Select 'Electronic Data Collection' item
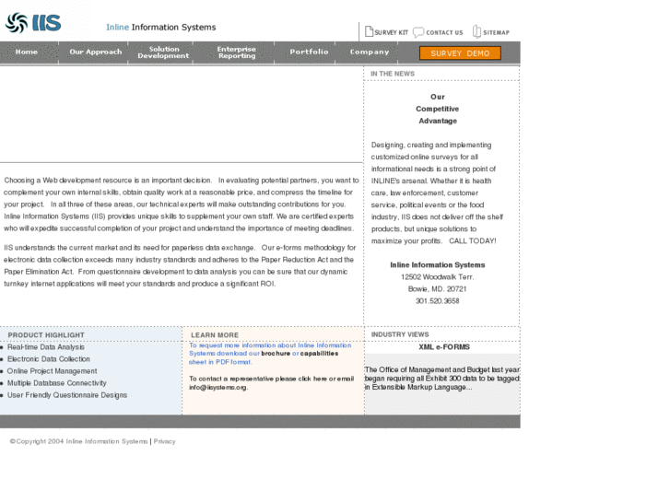 click(x=49, y=359)
